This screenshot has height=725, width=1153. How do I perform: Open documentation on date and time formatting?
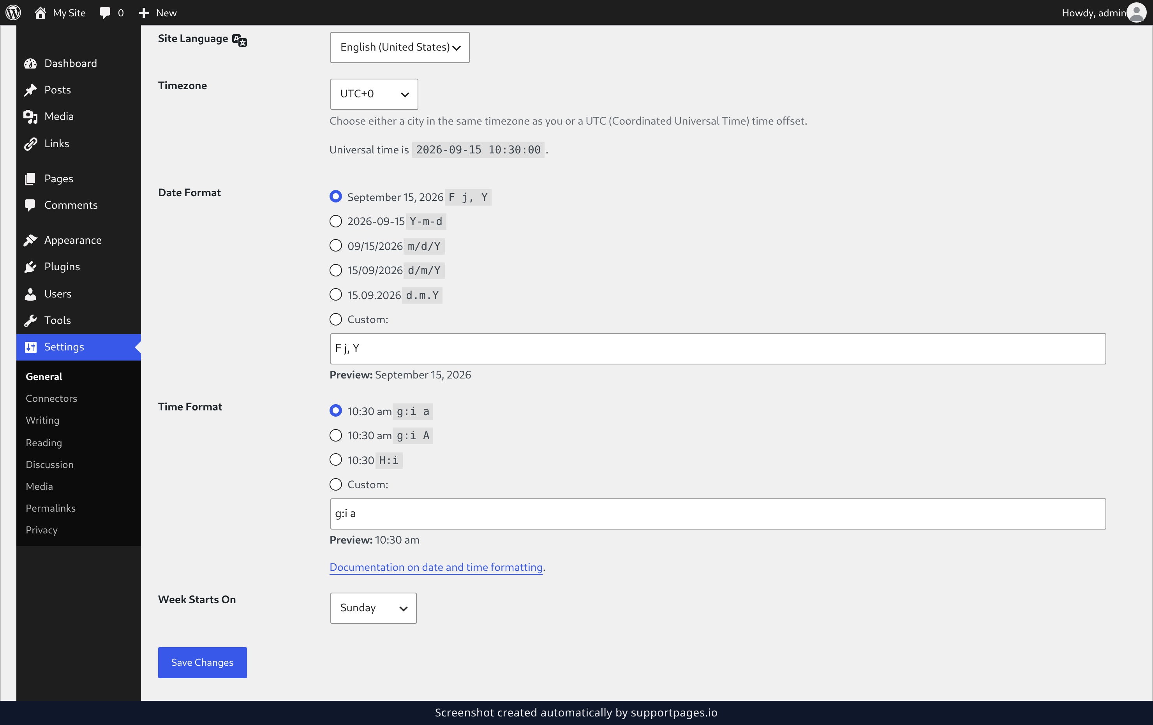pos(436,567)
